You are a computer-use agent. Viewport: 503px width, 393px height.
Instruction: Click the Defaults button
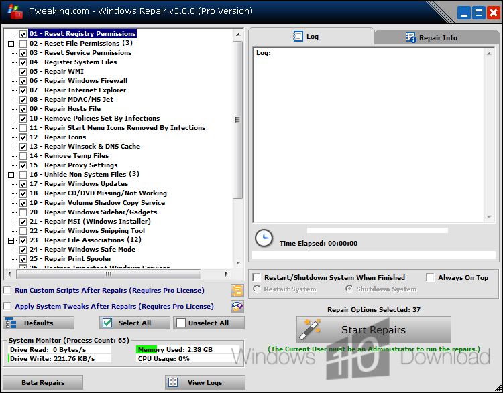(x=38, y=323)
